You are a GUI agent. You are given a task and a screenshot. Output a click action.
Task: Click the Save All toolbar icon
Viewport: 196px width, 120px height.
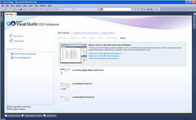point(21,9)
